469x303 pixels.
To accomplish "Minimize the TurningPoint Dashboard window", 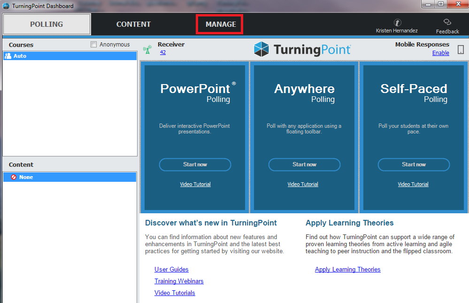I will [428, 4].
